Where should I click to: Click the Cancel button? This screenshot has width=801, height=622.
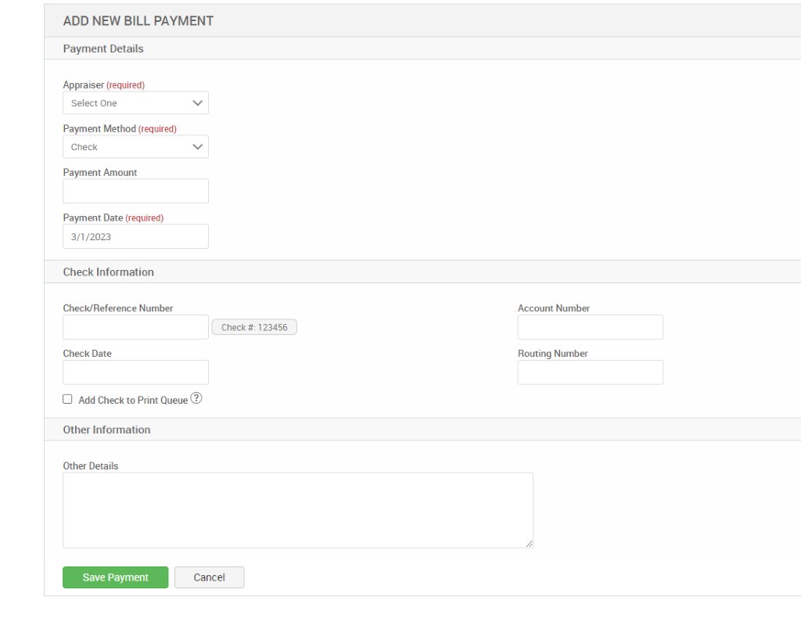[x=210, y=577]
